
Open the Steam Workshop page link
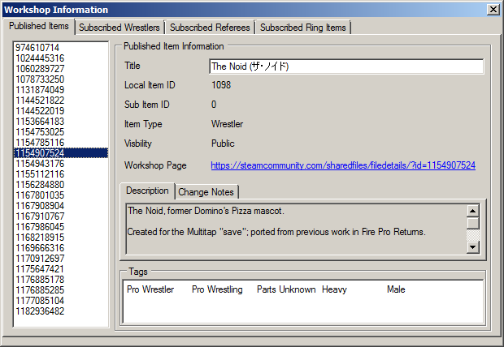pos(342,165)
